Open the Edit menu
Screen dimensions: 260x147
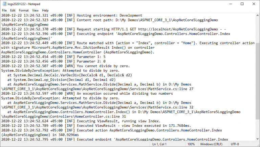pyautogui.click(x=13, y=10)
